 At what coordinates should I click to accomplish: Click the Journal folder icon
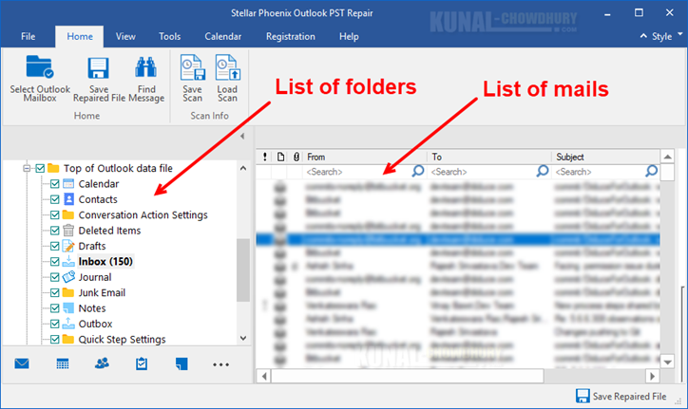tap(68, 277)
